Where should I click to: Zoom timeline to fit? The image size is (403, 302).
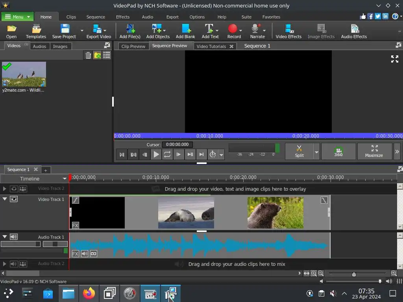coord(306,273)
